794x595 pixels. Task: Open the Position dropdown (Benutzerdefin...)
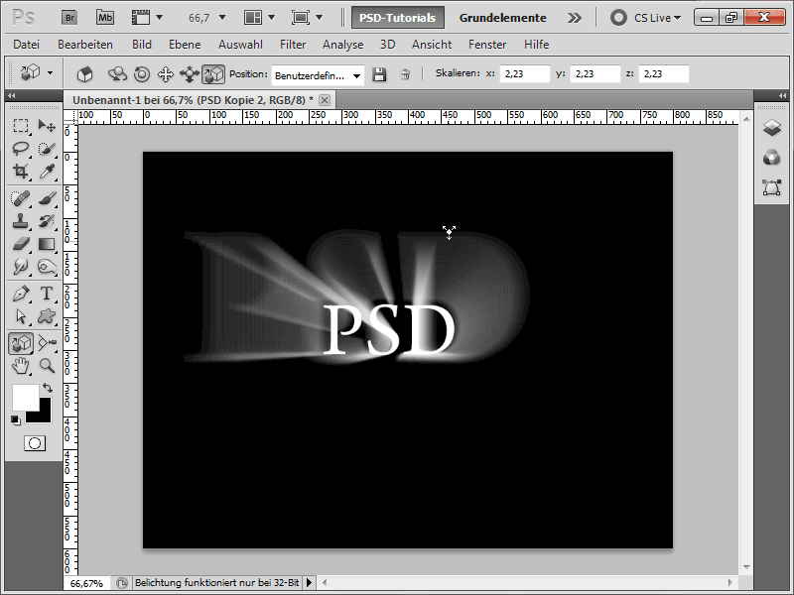[x=318, y=76]
